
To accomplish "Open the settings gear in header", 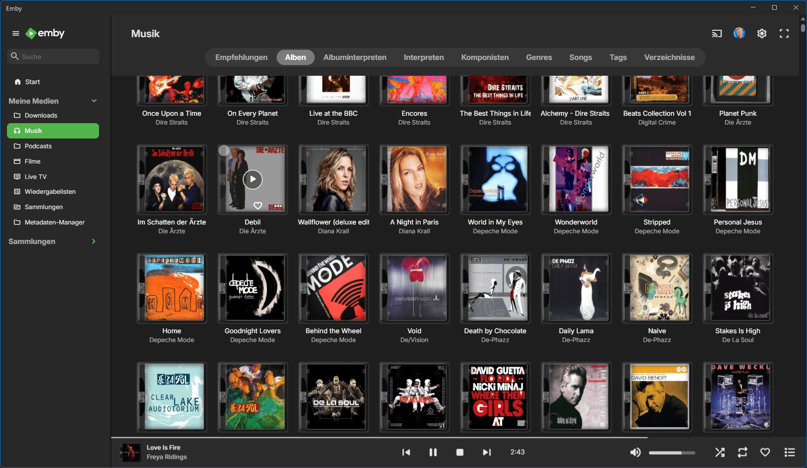I will [761, 33].
